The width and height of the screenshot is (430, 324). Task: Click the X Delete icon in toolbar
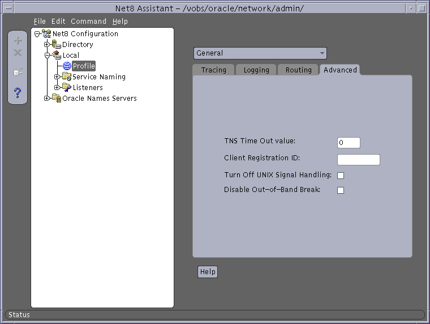(x=18, y=53)
